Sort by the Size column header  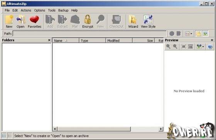coord(143,41)
